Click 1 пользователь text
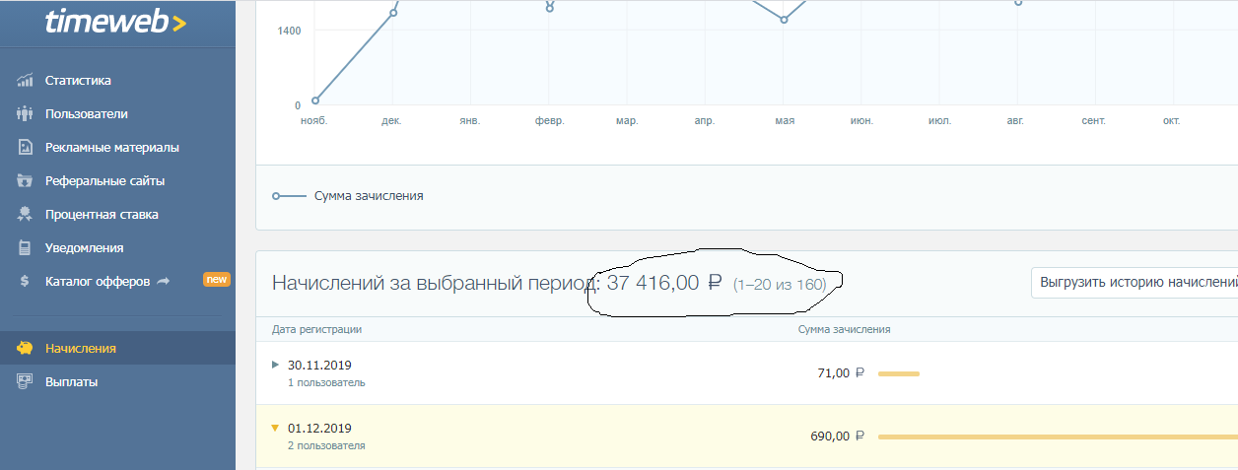Image resolution: width=1238 pixels, height=470 pixels. 326,382
